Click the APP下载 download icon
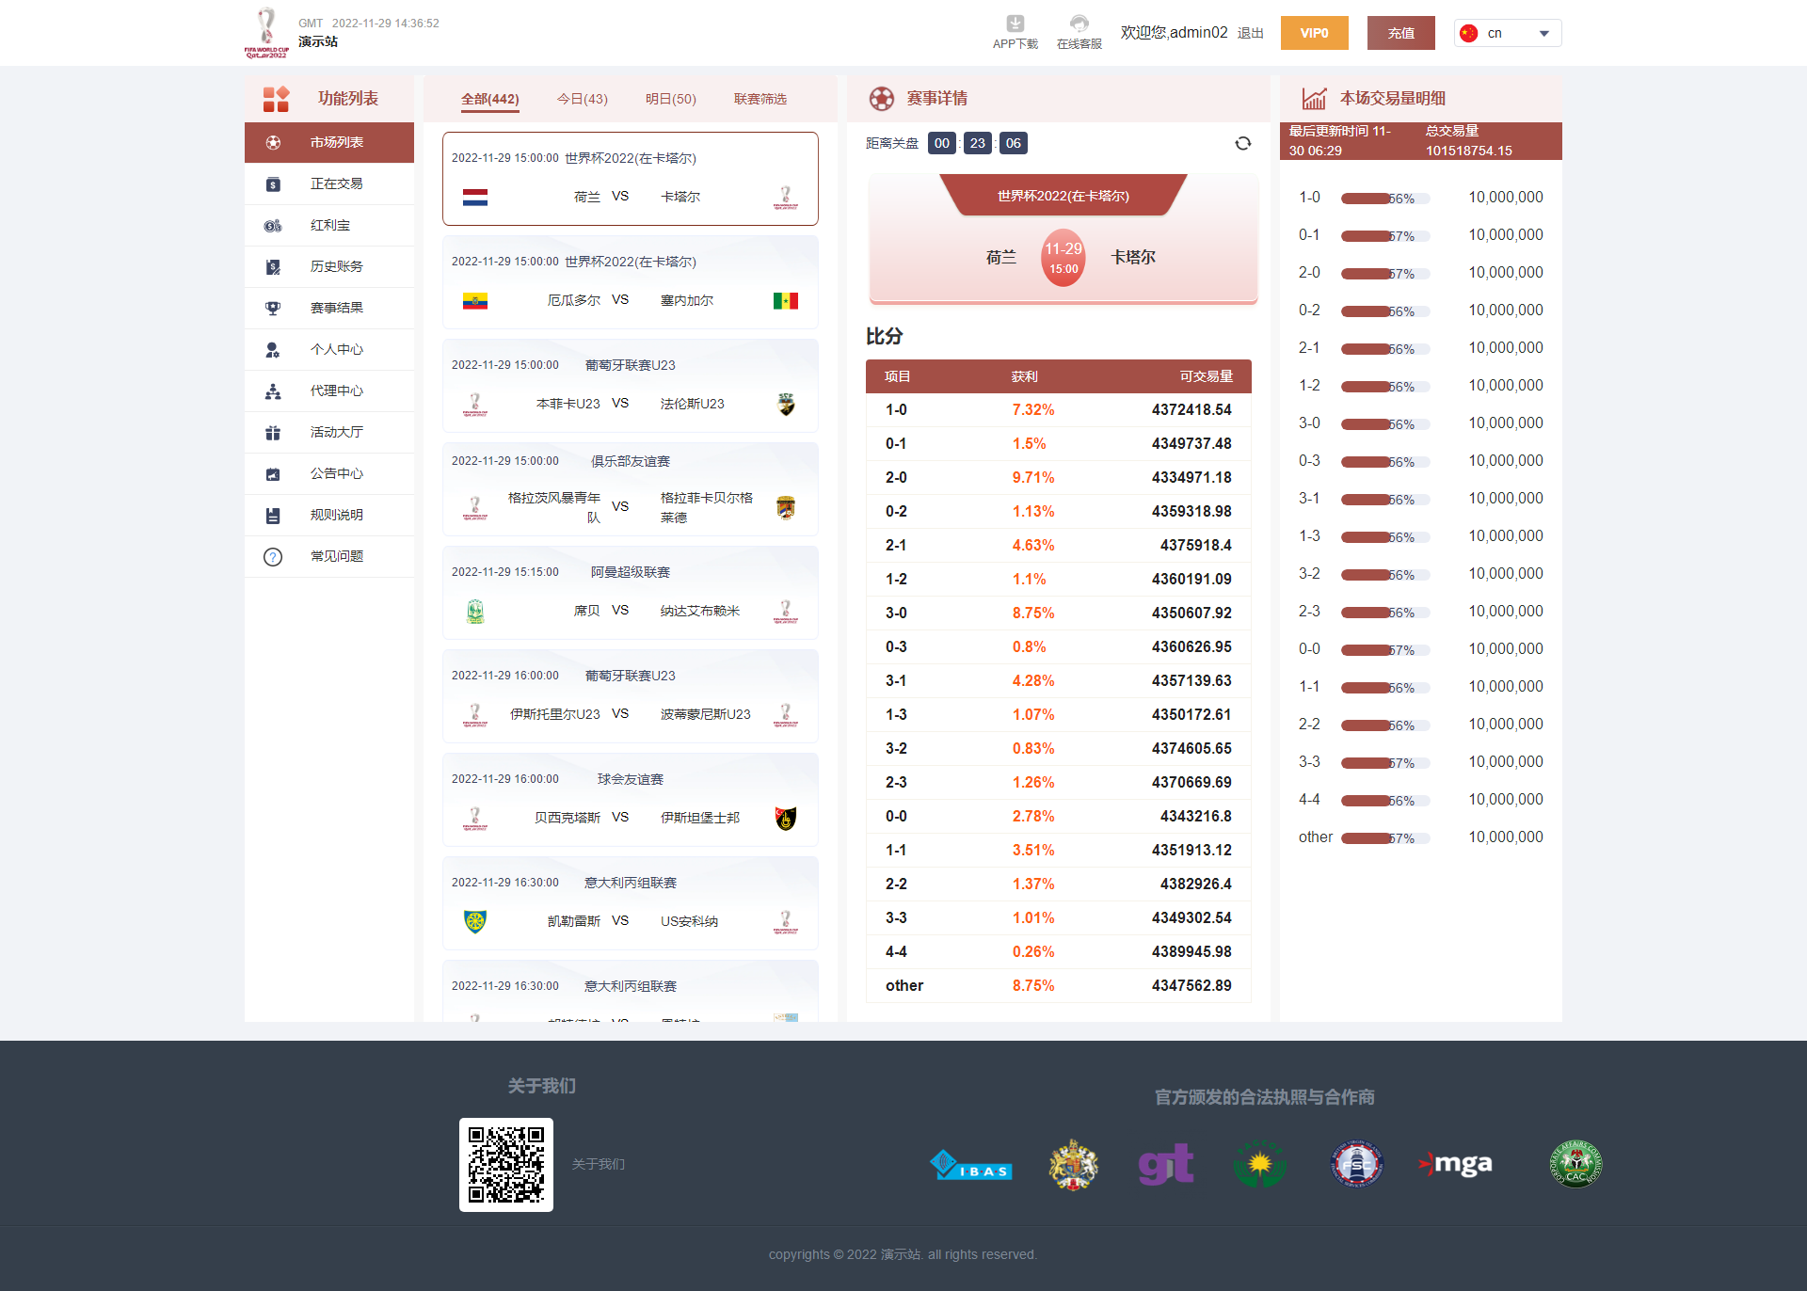Image resolution: width=1807 pixels, height=1291 pixels. coord(1015,24)
